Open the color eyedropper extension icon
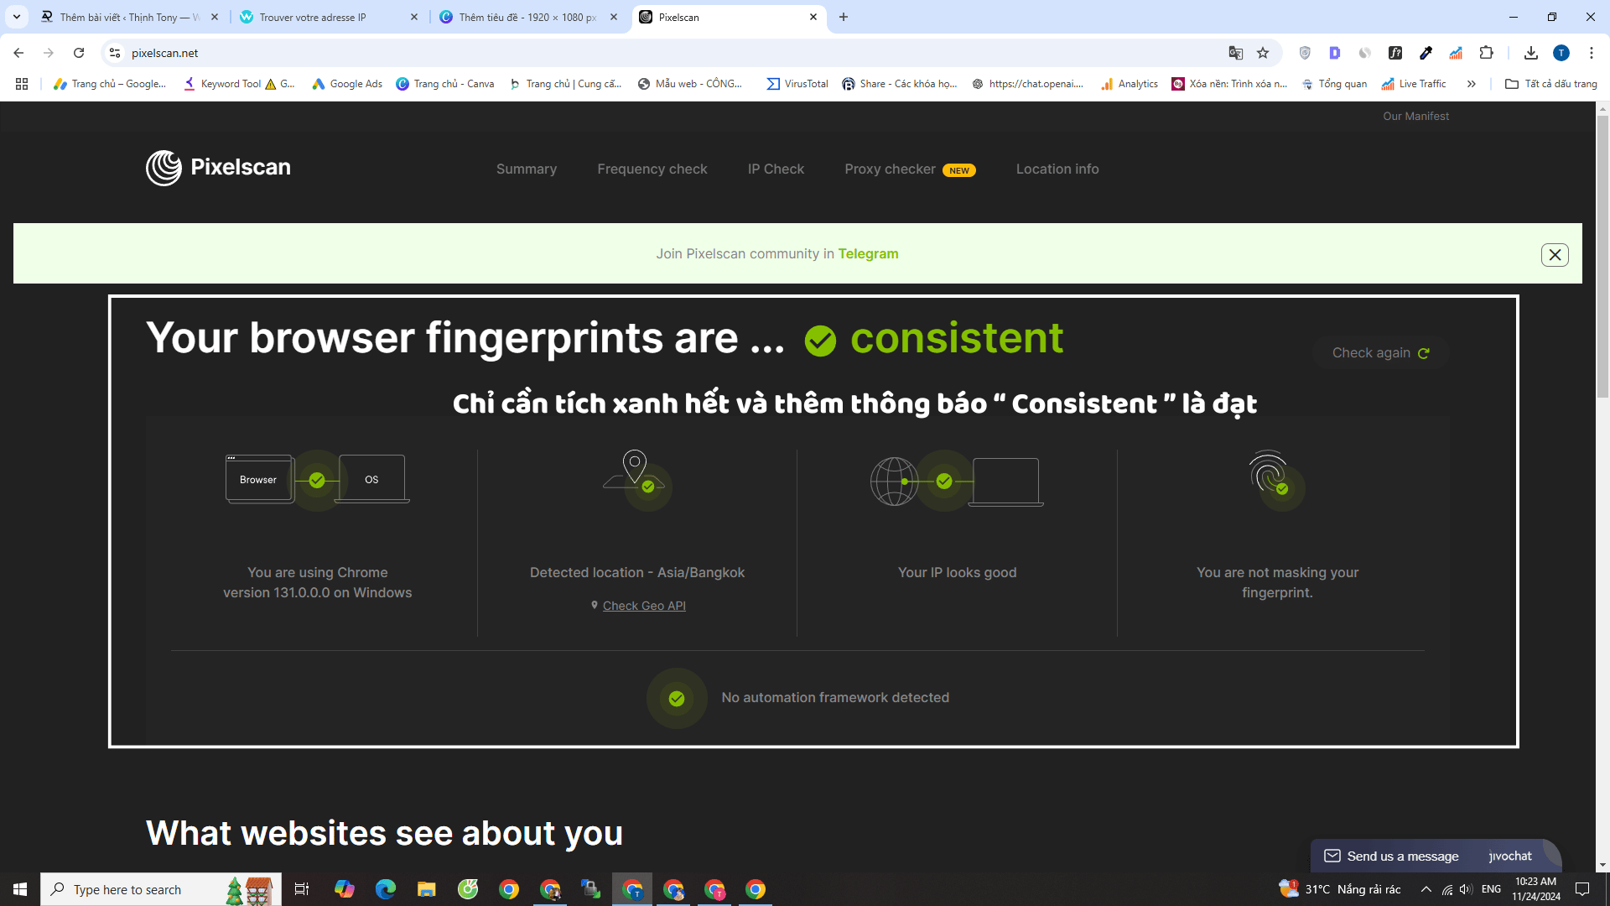 [1426, 53]
